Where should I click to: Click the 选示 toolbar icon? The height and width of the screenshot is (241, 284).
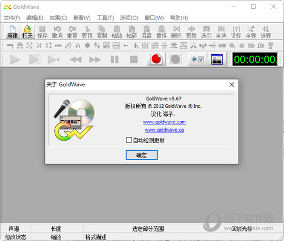206,32
